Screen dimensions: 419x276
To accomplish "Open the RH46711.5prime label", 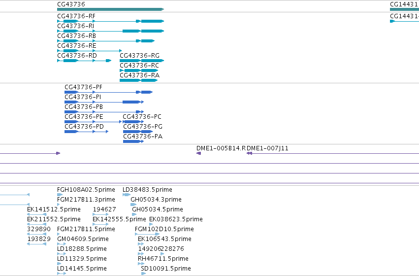I will click(163, 259).
